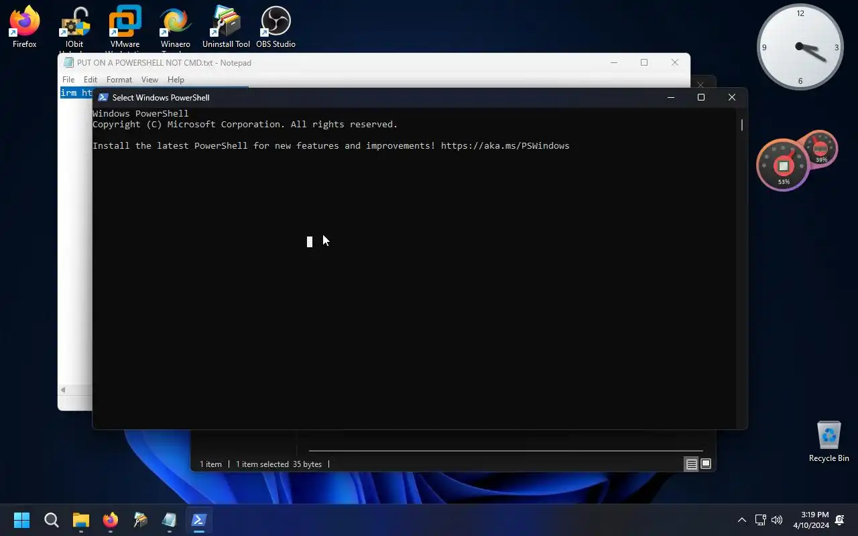
Task: Open the IObit Unlocker desktop icon
Action: (74, 29)
